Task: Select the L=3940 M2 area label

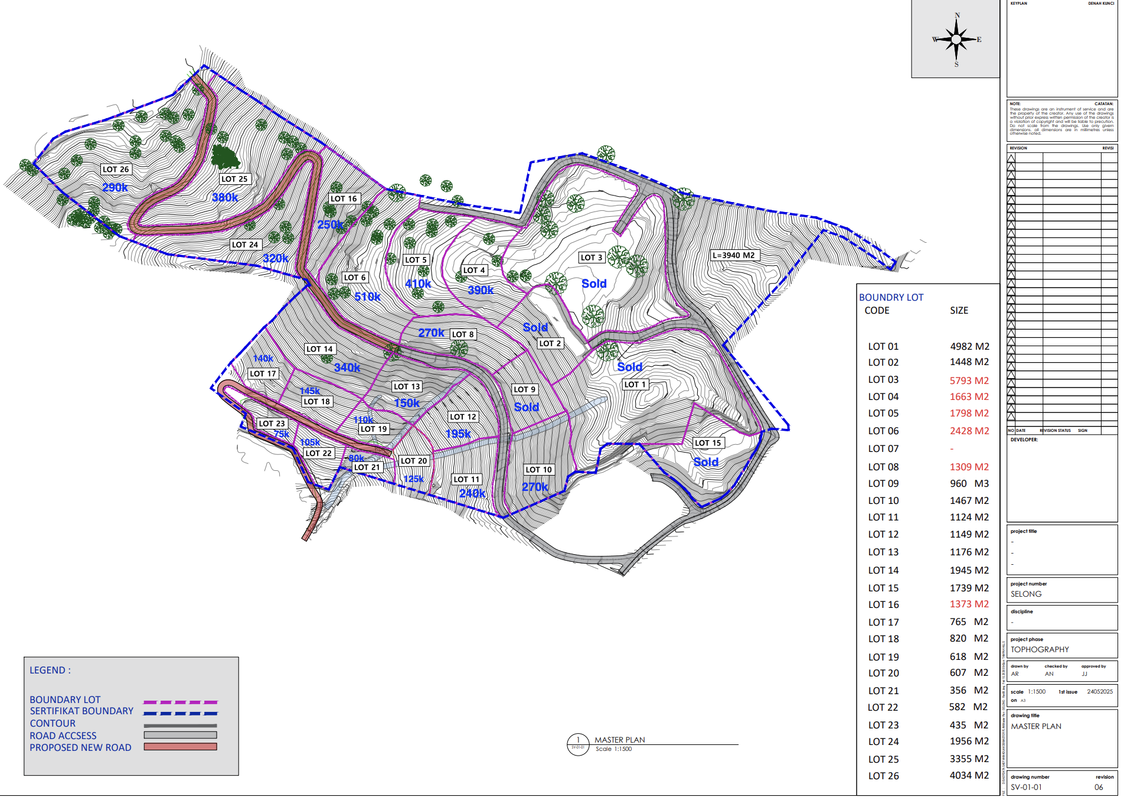Action: click(x=734, y=255)
